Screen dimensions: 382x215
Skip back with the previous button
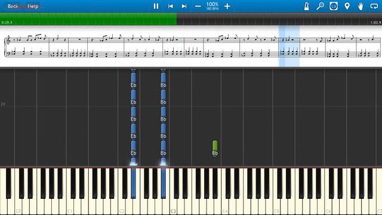coord(171,6)
